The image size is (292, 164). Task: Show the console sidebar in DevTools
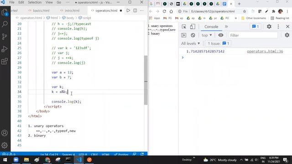pos(183,35)
